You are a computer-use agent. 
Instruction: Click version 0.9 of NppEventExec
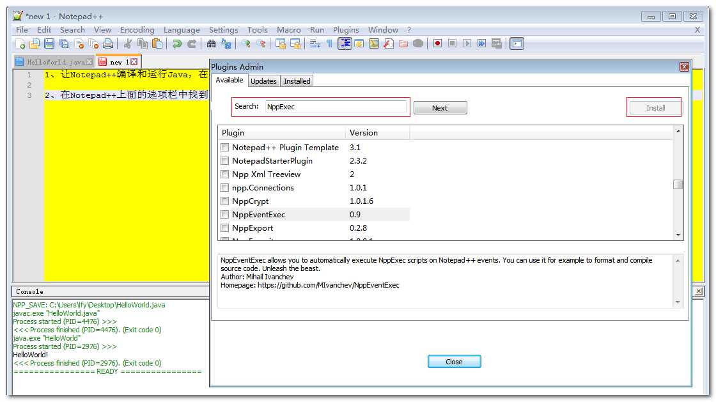pos(355,215)
